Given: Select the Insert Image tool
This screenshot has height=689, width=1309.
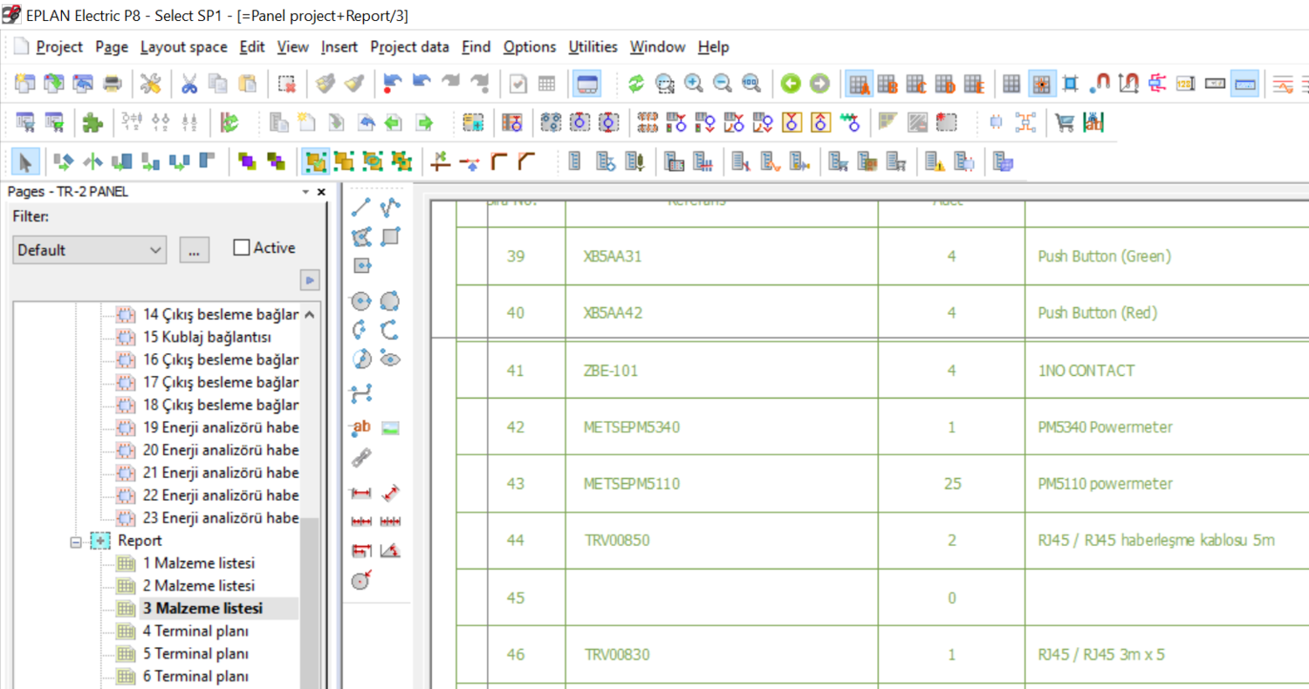Looking at the screenshot, I should pyautogui.click(x=390, y=427).
